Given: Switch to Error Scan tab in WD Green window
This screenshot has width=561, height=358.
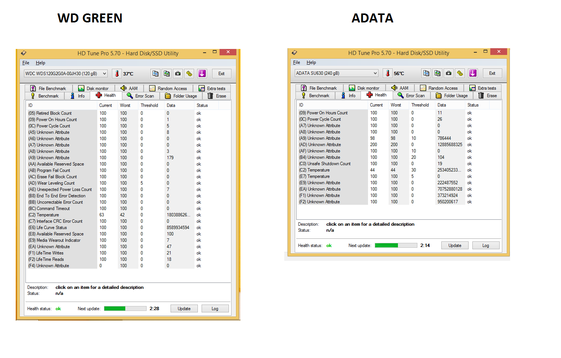Looking at the screenshot, I should tap(141, 96).
